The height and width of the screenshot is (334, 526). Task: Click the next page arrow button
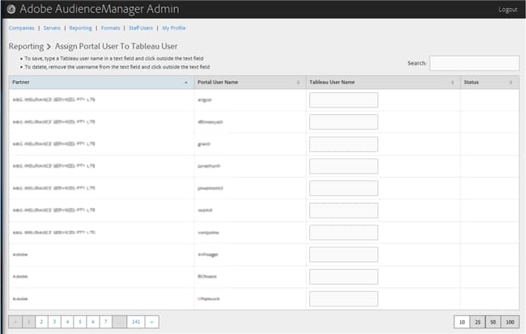(x=152, y=322)
